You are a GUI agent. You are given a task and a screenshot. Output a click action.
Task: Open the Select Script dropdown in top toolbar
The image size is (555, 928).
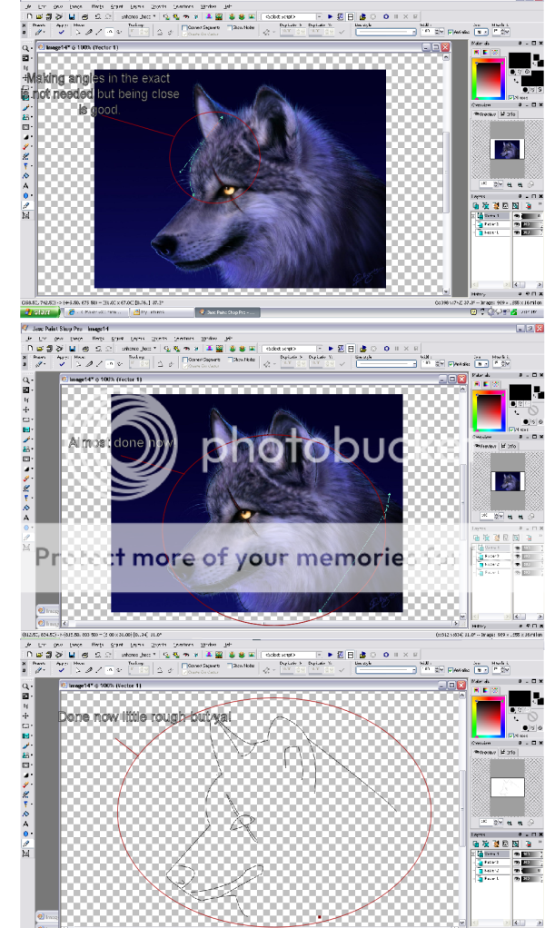(x=317, y=16)
